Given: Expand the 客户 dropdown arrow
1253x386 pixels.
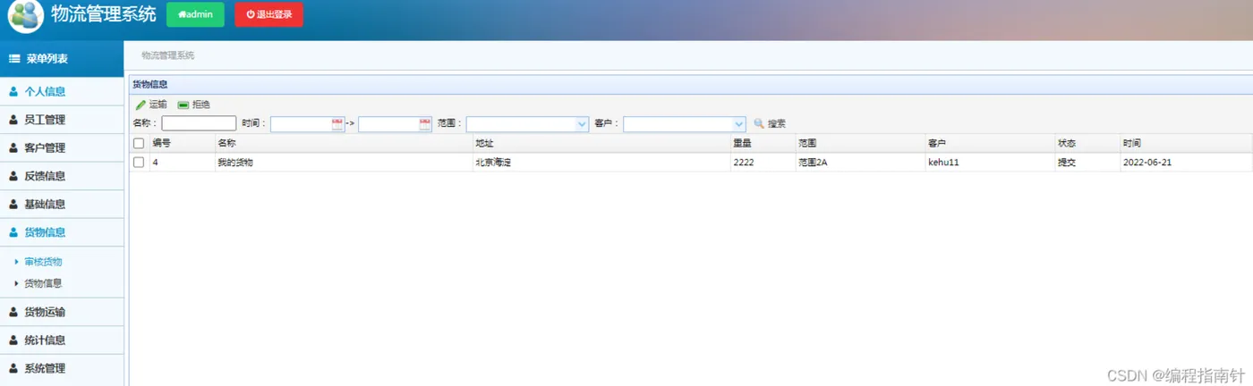Looking at the screenshot, I should click(x=738, y=124).
